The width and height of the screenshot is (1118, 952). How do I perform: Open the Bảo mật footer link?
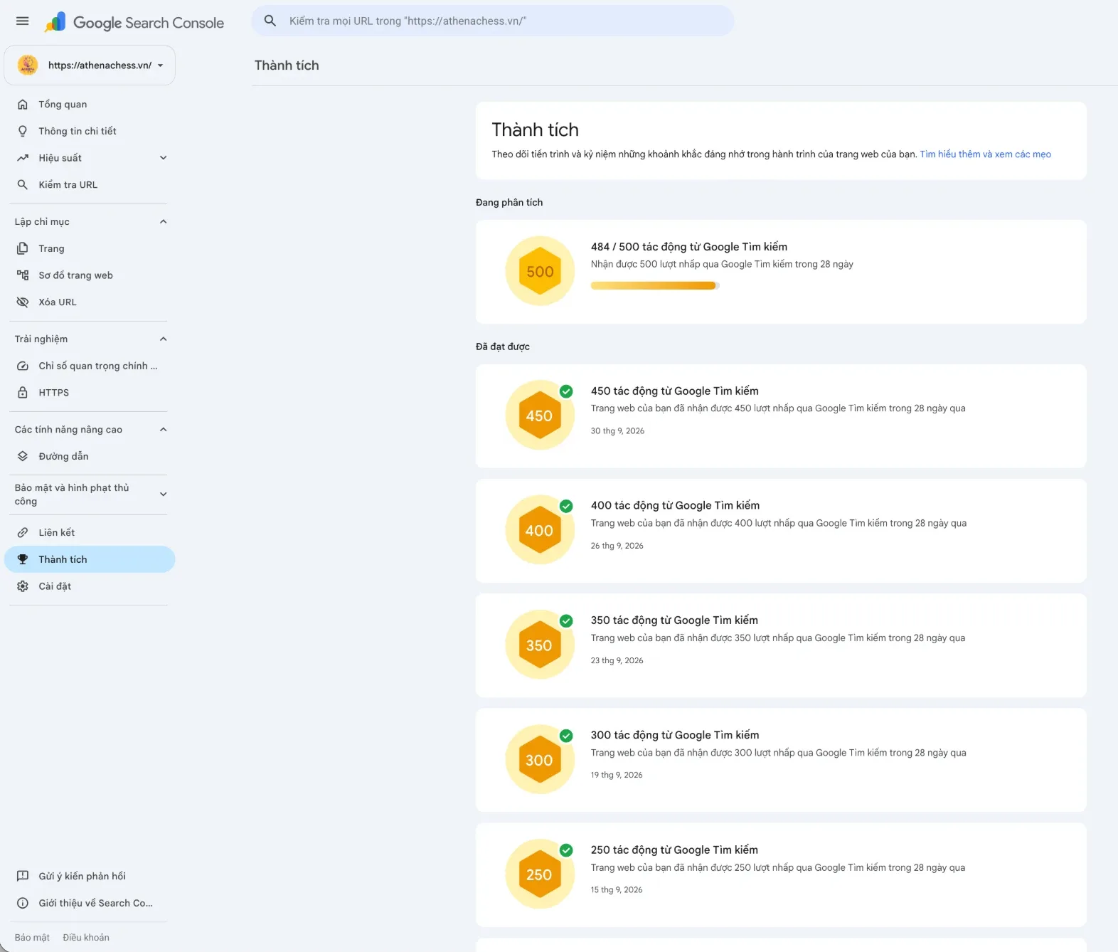pos(32,938)
